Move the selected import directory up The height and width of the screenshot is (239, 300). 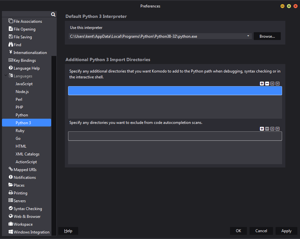coord(272,84)
